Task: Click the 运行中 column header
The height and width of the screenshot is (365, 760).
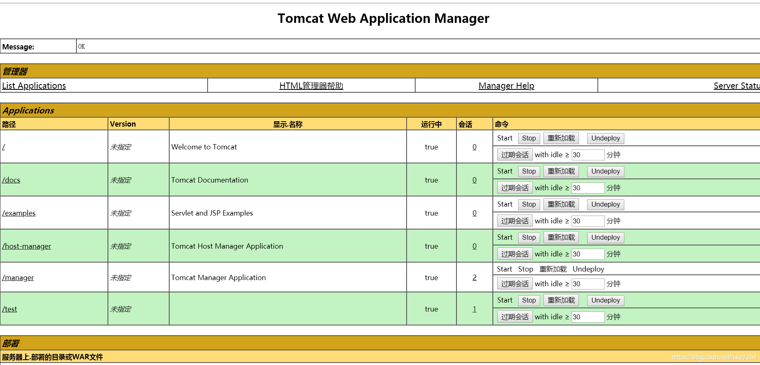Action: click(431, 124)
